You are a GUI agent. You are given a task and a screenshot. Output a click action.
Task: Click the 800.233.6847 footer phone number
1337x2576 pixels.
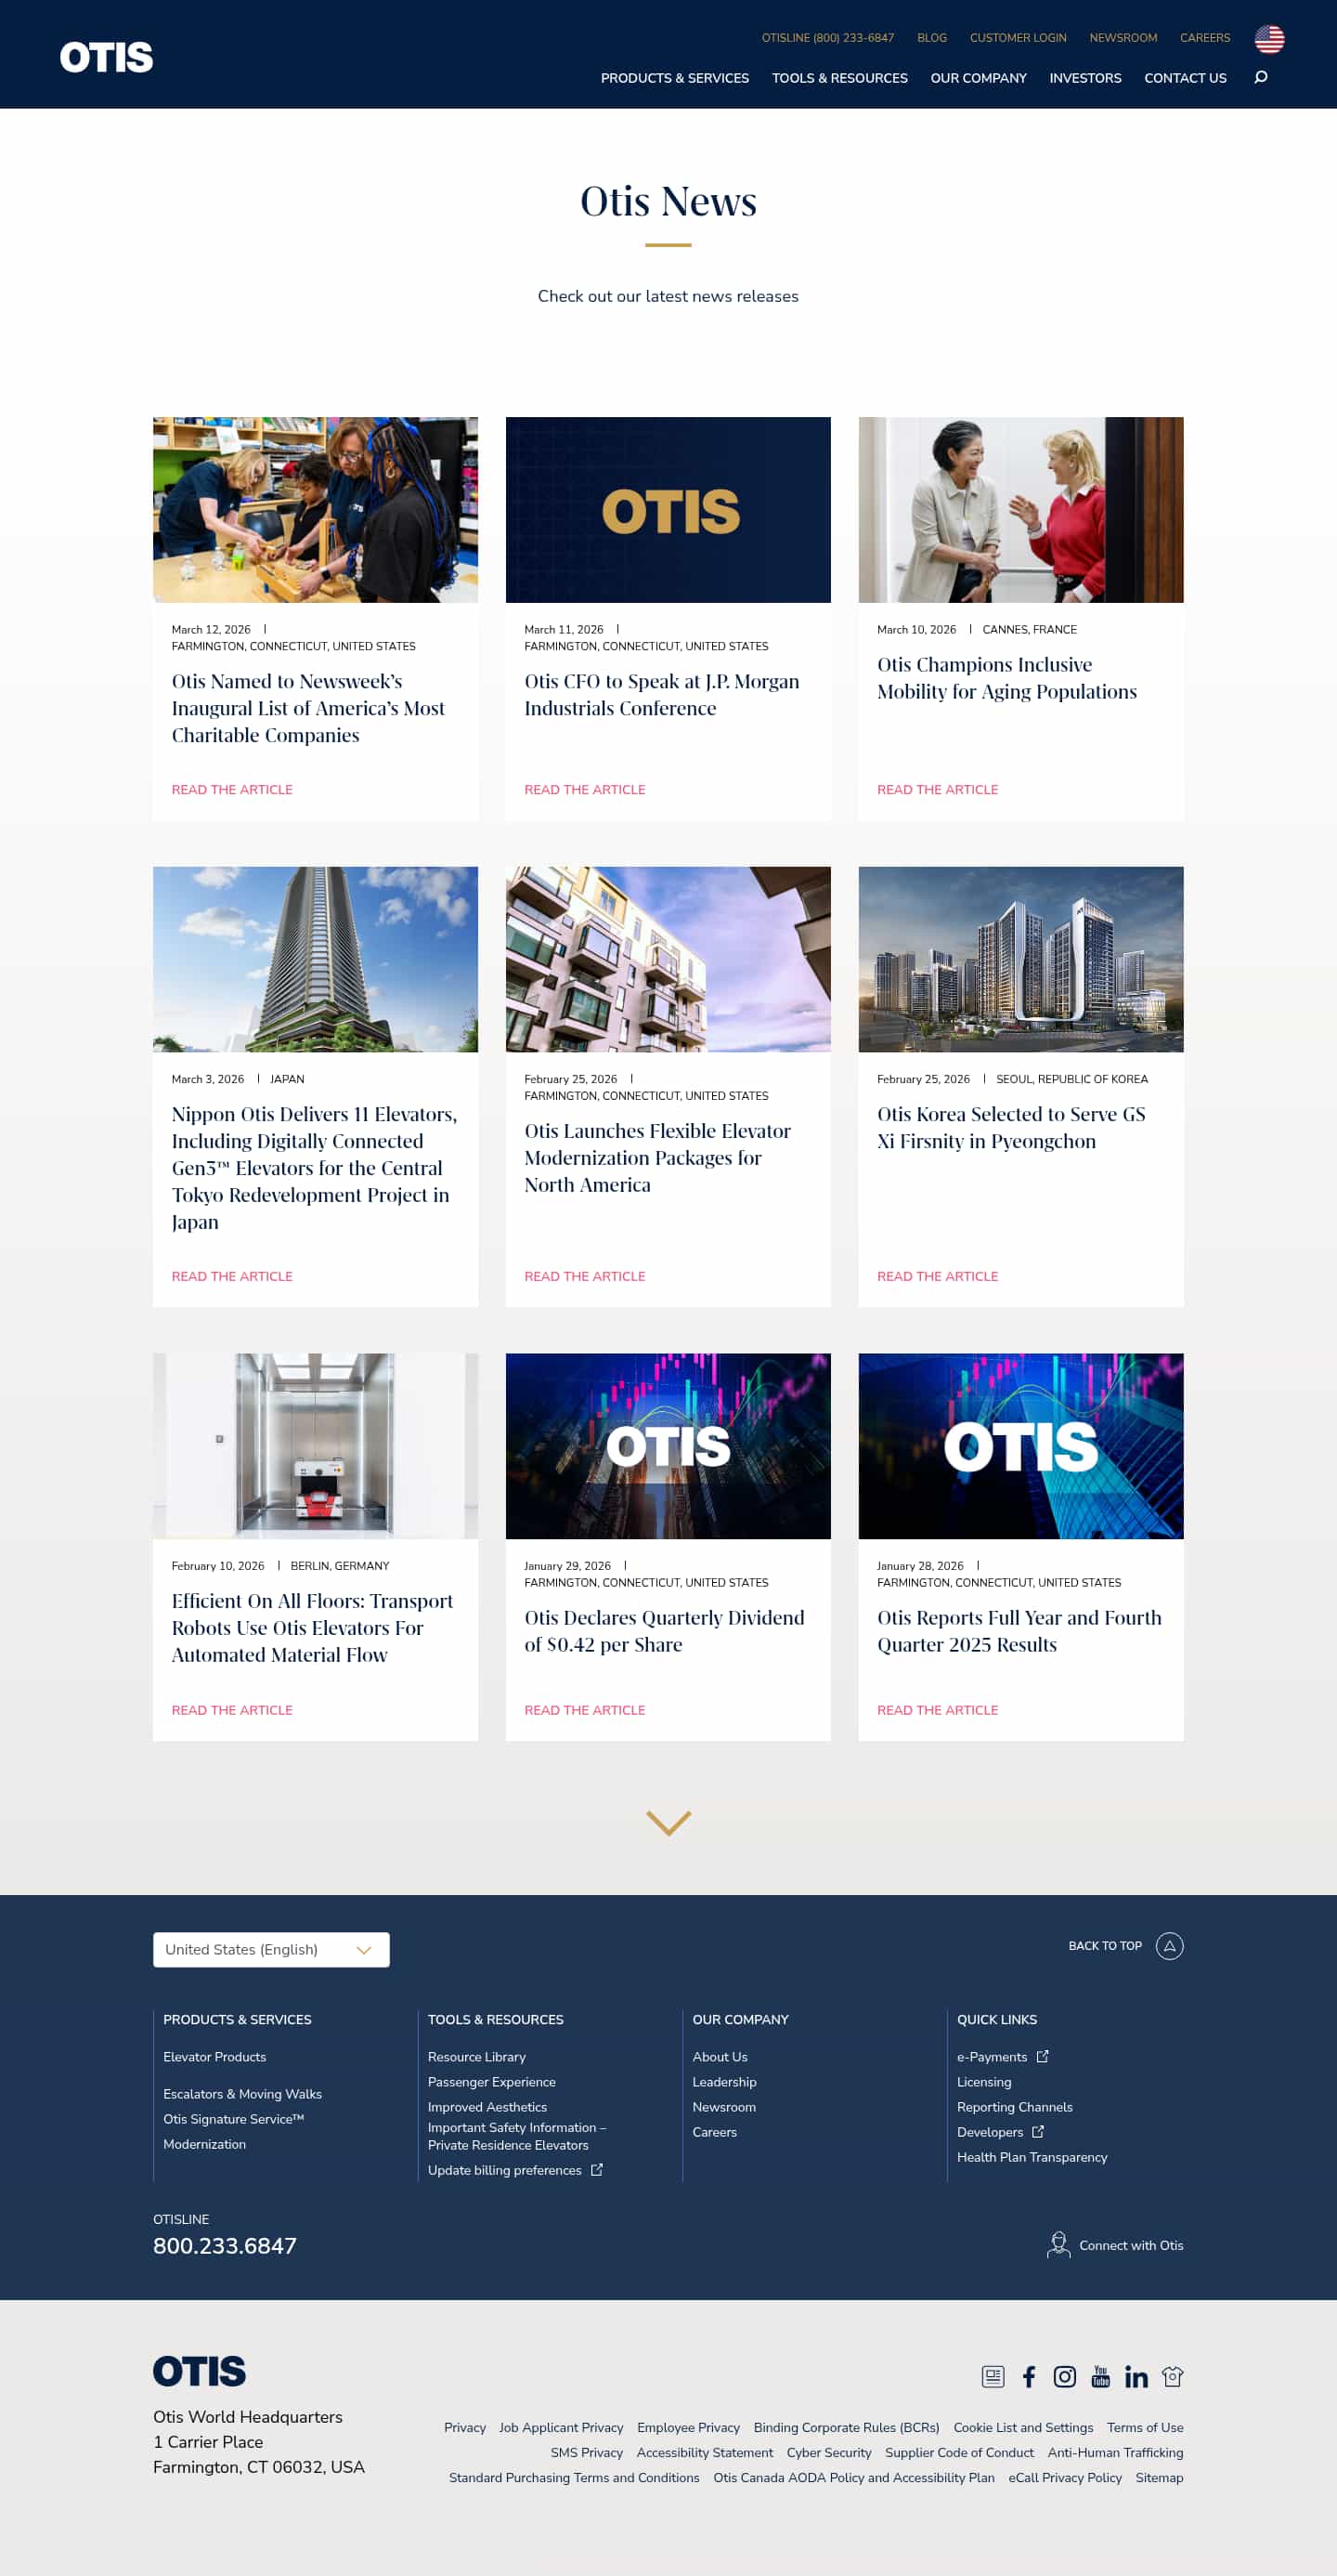(x=225, y=2246)
